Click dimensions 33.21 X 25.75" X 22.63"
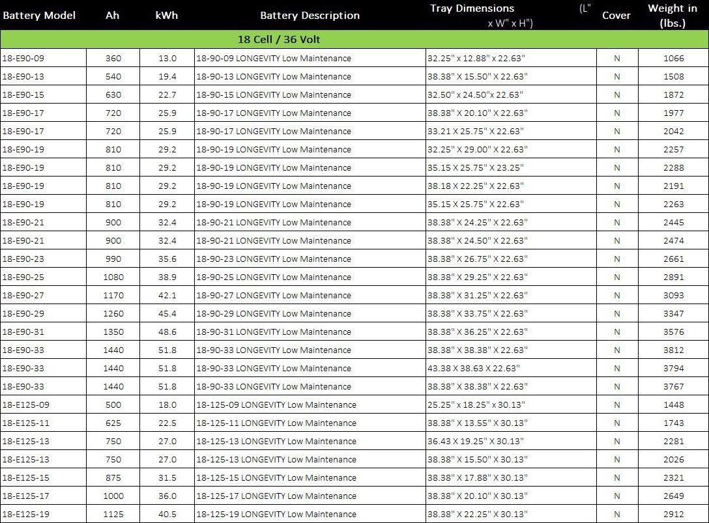The image size is (709, 523). pyautogui.click(x=476, y=131)
